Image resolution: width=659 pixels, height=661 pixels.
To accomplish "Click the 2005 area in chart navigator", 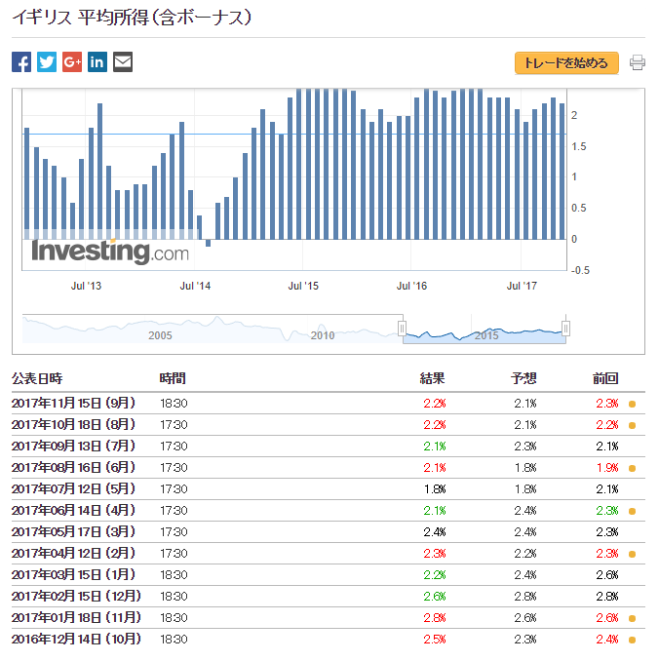I will (160, 334).
